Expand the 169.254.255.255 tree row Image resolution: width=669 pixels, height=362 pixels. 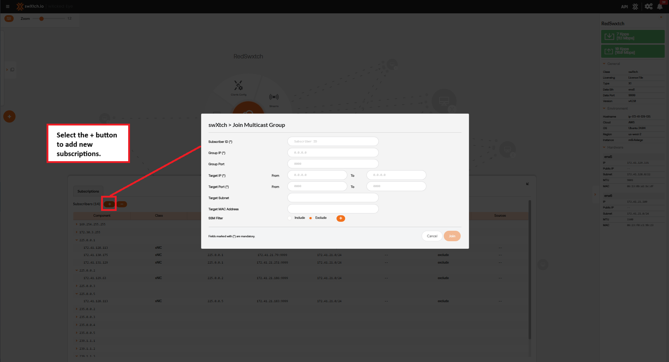coord(77,224)
